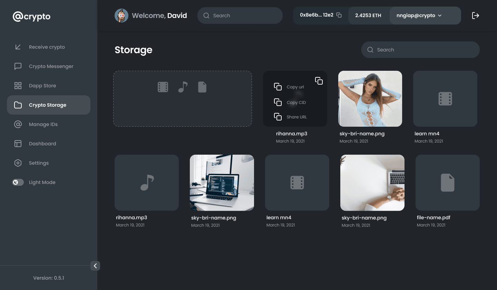Click the logout icon in the header

[x=476, y=15]
